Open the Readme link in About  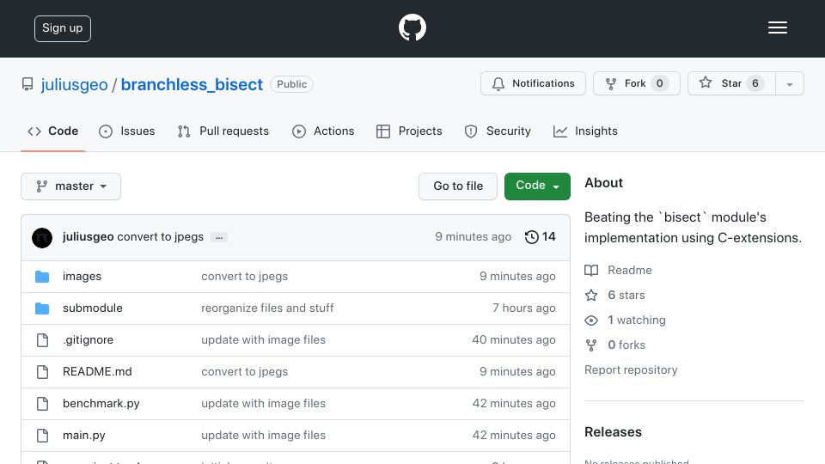630,270
